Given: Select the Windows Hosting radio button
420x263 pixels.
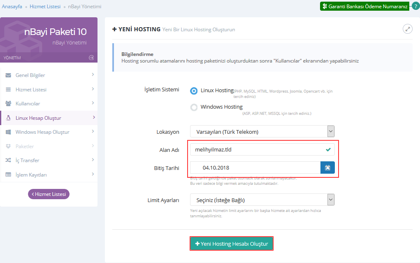Looking at the screenshot, I should click(194, 107).
